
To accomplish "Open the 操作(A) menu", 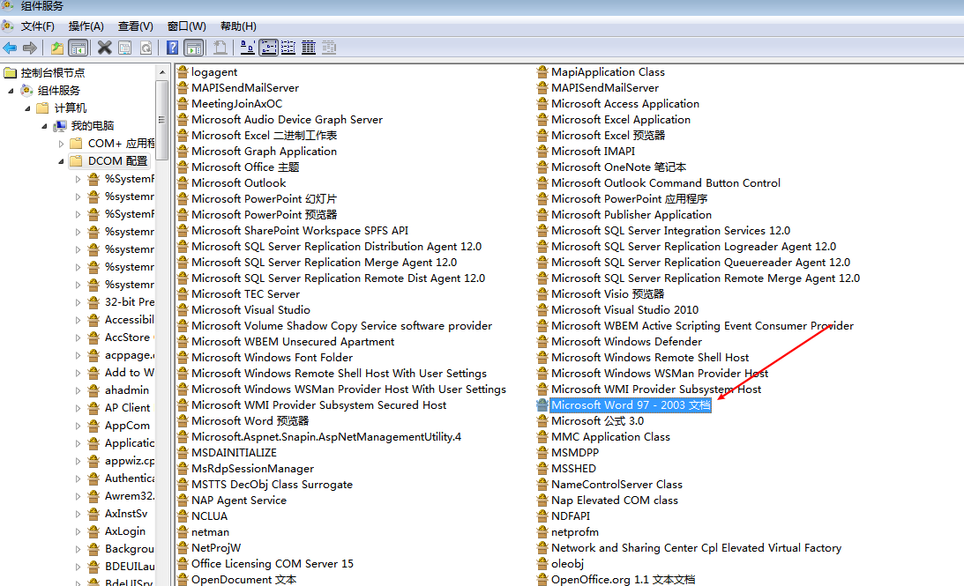I will click(x=86, y=26).
